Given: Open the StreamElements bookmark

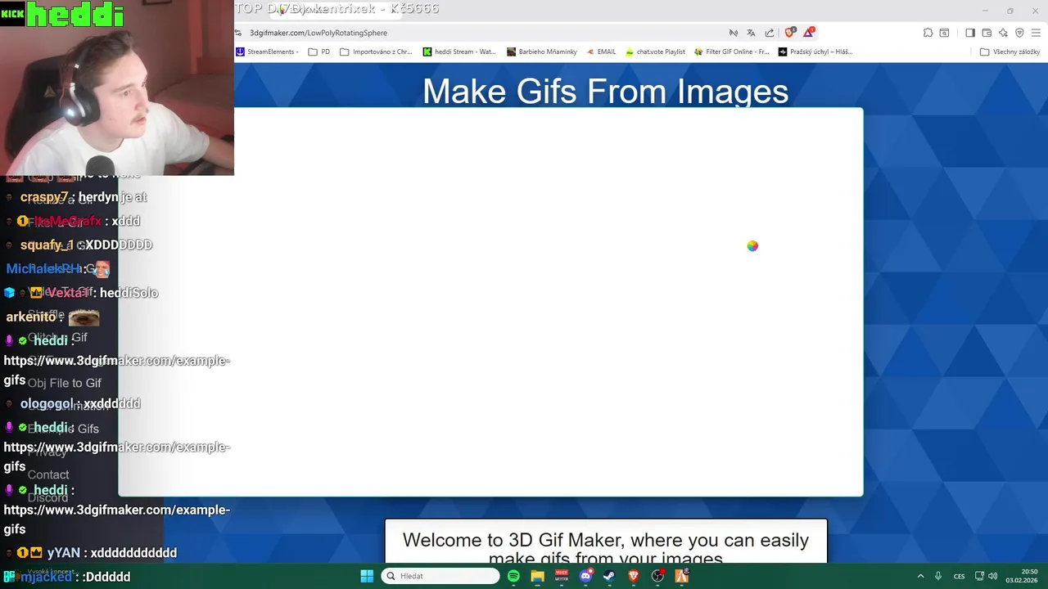Looking at the screenshot, I should tap(268, 52).
